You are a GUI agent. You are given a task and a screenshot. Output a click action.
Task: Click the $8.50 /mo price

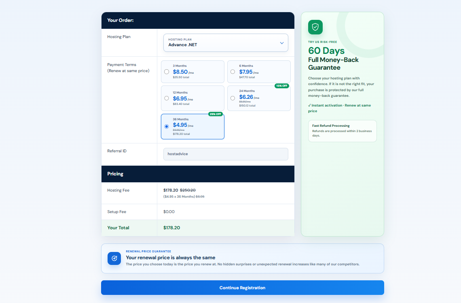point(183,72)
